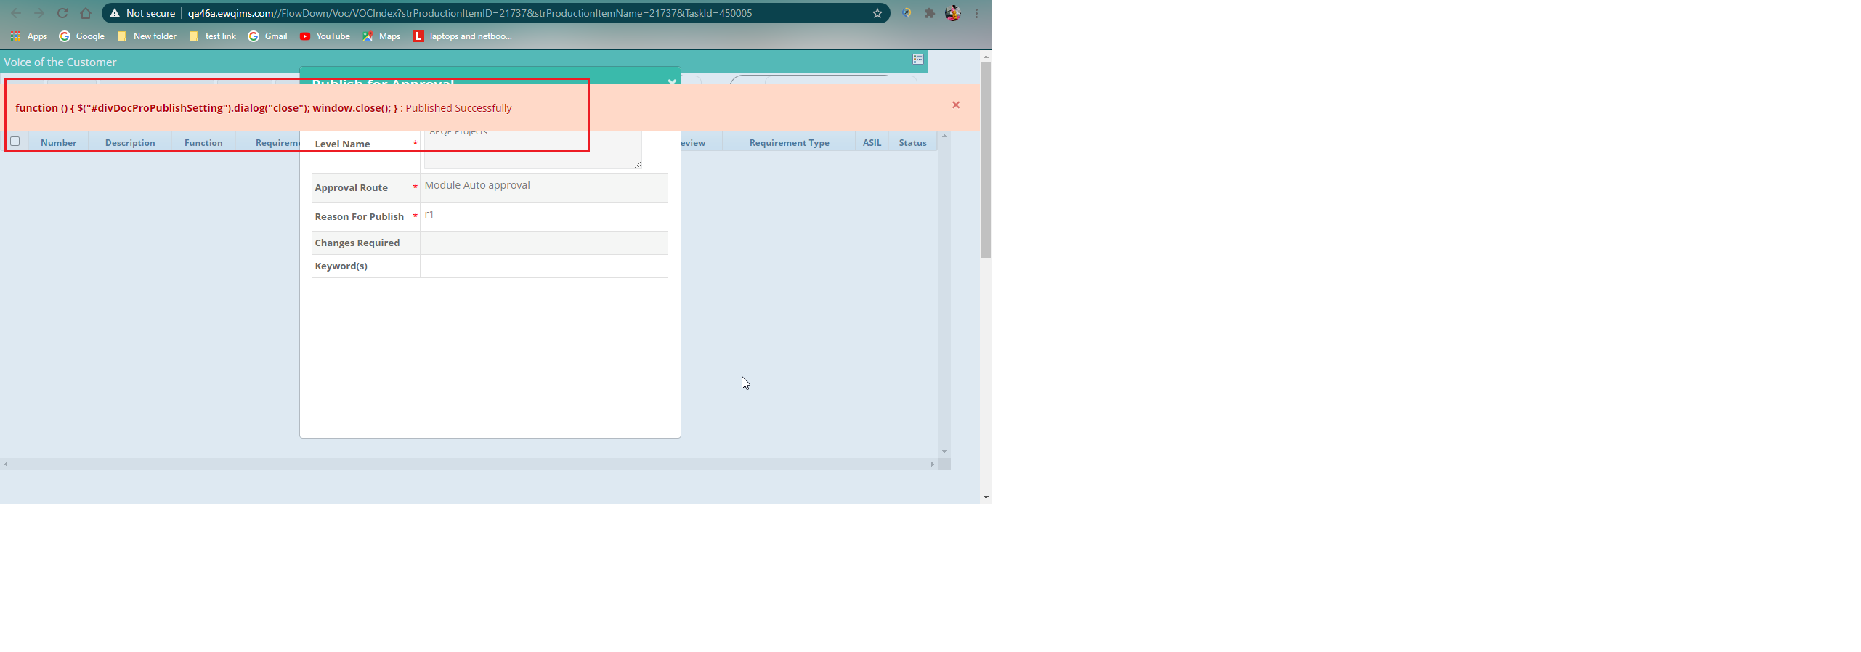This screenshot has width=1861, height=652.
Task: Open the Google bookmark
Action: [82, 36]
